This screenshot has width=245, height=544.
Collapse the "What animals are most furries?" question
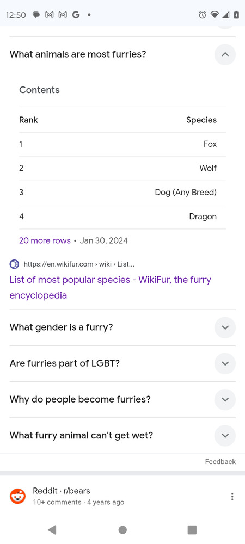pos(225,54)
